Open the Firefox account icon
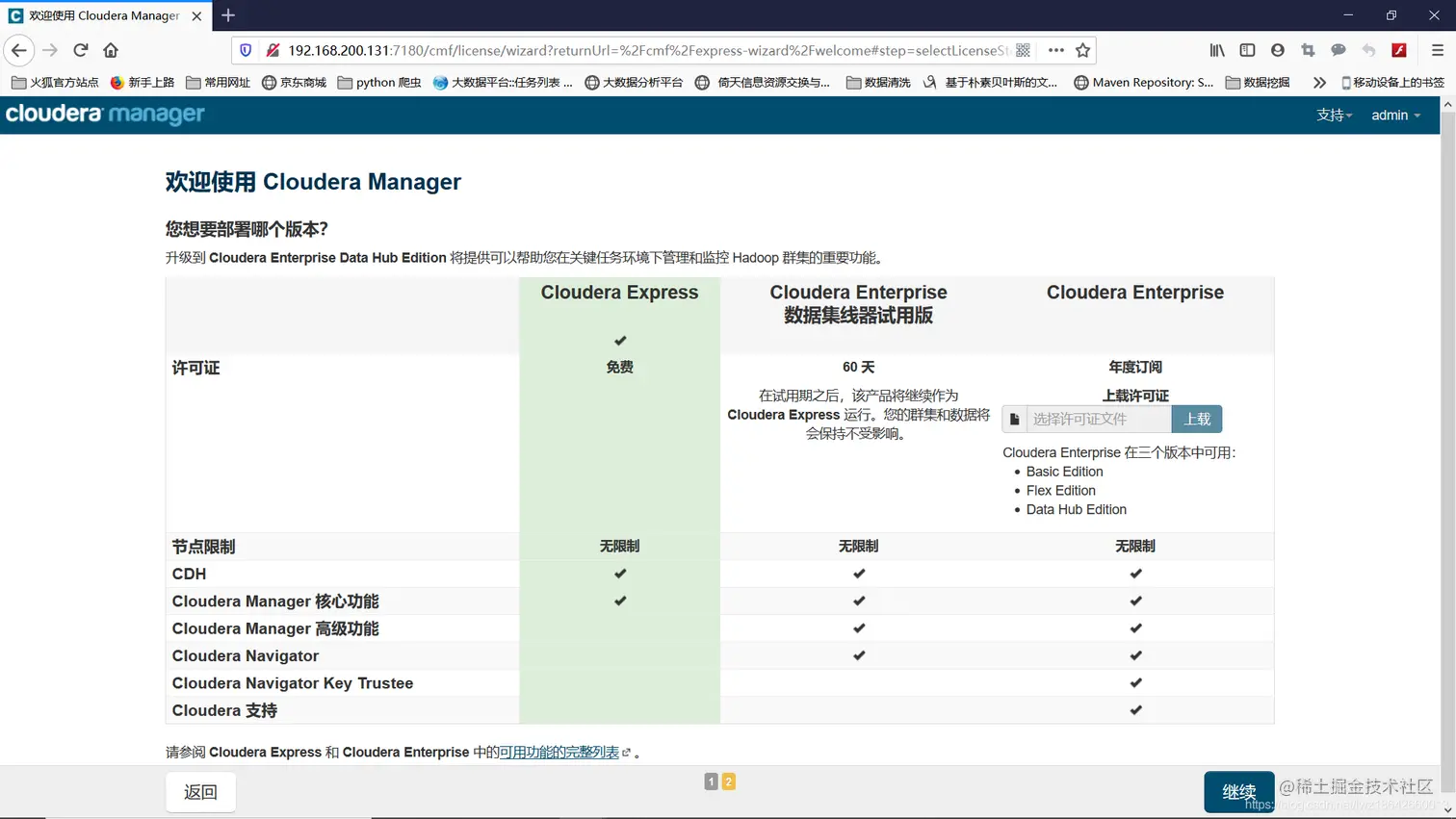 pyautogui.click(x=1278, y=50)
